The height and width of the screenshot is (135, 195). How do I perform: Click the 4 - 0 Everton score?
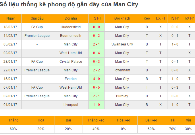[x=96, y=79]
